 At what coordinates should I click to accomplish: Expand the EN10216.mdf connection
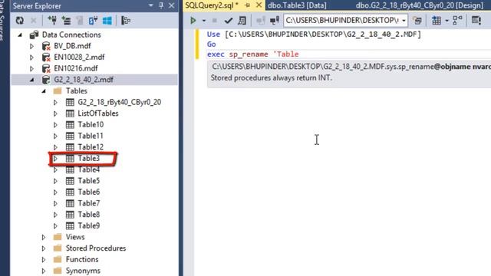31,68
